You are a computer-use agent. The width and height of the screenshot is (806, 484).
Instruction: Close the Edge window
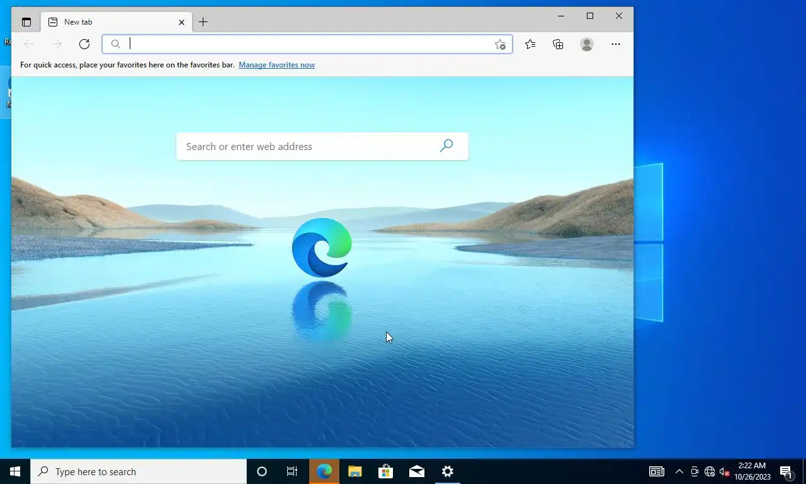(619, 16)
